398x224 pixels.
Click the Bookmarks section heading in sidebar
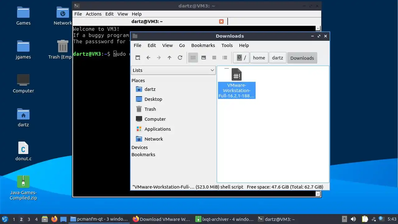coord(143,154)
